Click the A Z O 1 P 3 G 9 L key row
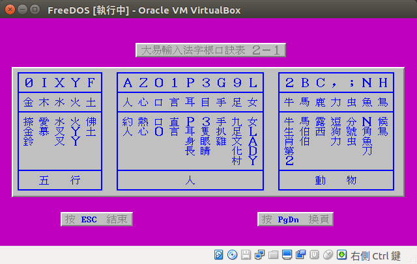 190,83
